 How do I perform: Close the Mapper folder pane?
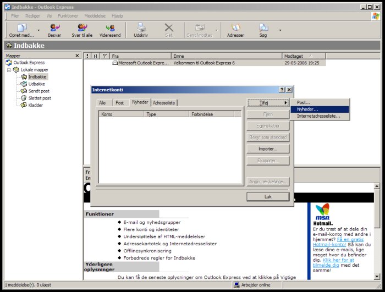pos(78,56)
